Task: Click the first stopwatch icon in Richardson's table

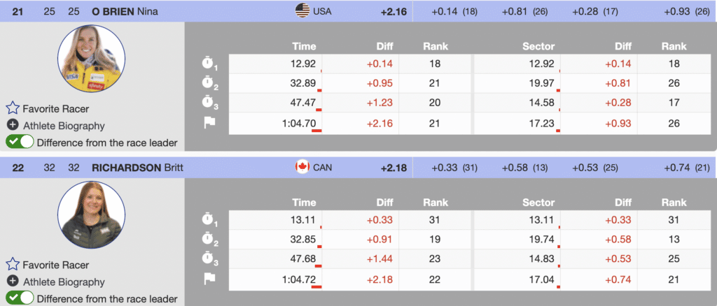Action: tap(207, 221)
